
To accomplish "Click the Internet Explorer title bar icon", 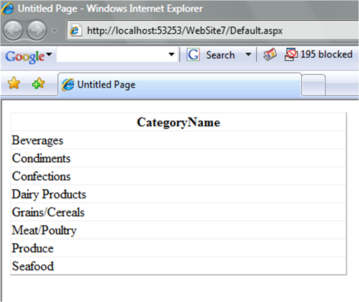I will coord(8,9).
